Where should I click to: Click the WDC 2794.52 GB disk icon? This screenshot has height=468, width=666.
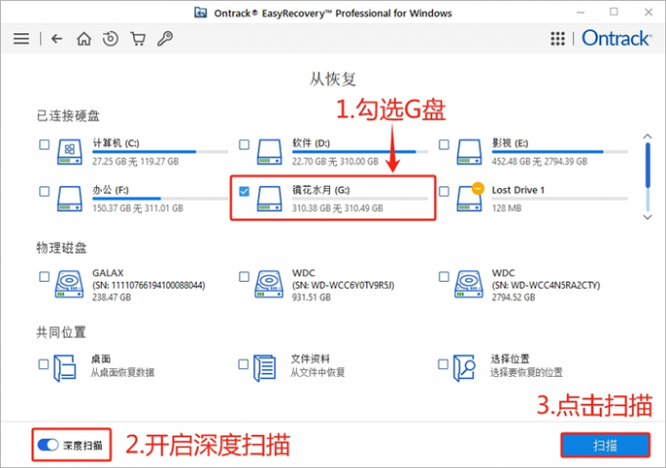(468, 284)
